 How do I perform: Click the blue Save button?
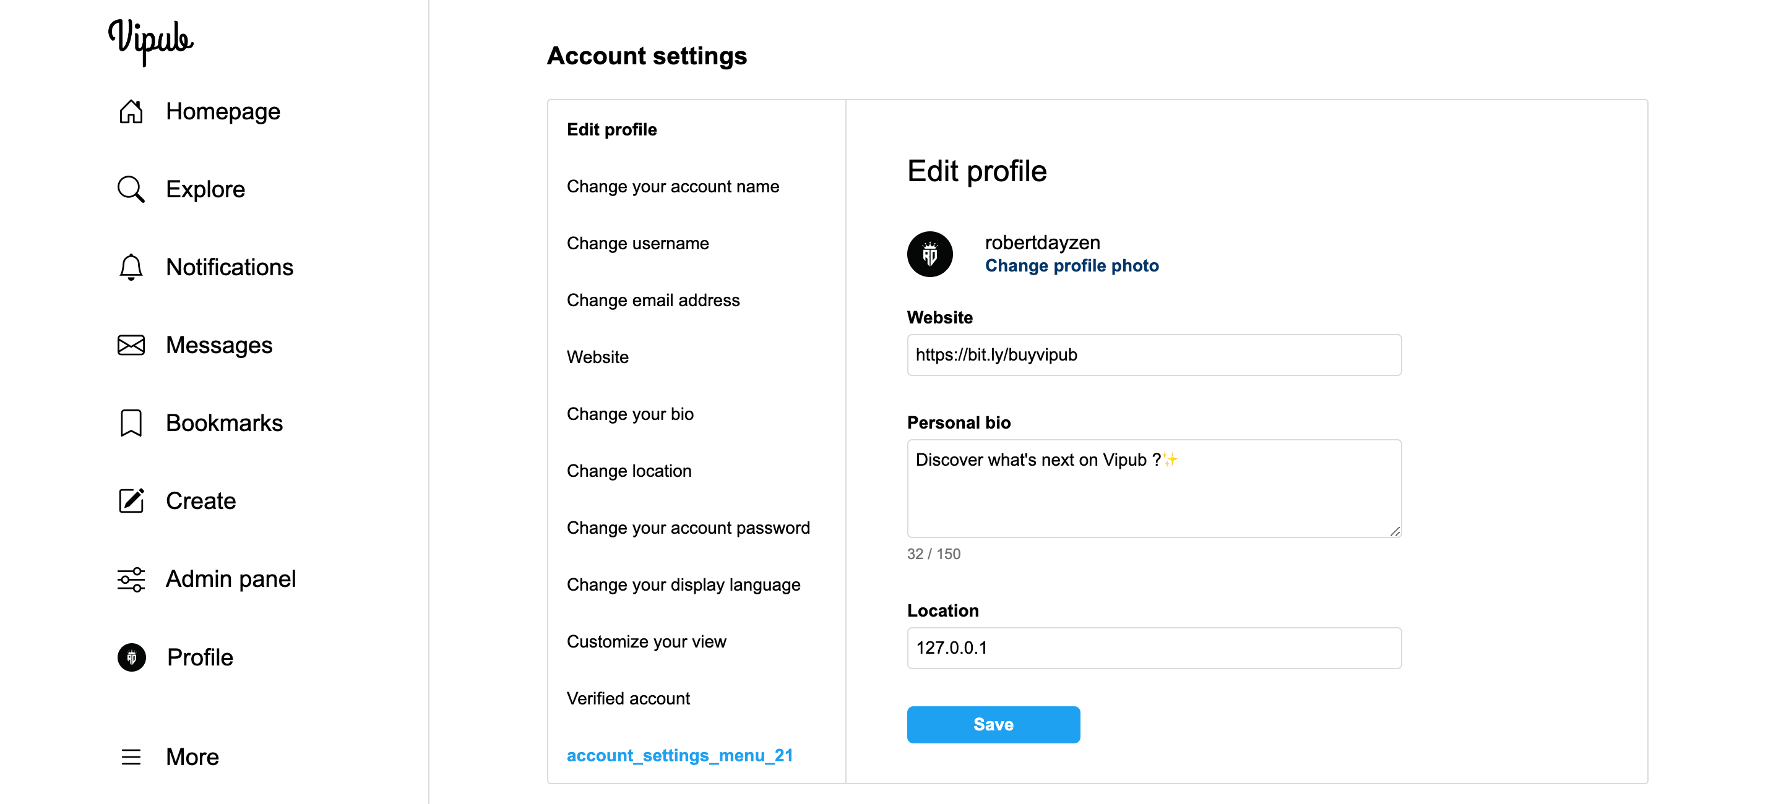pyautogui.click(x=993, y=725)
